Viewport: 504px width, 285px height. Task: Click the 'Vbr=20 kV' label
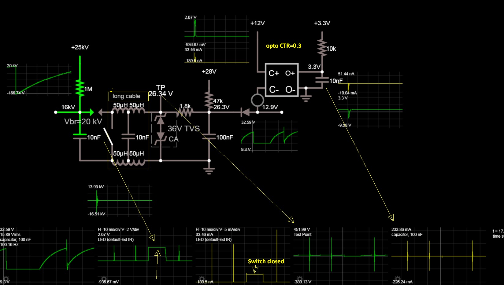pyautogui.click(x=83, y=122)
